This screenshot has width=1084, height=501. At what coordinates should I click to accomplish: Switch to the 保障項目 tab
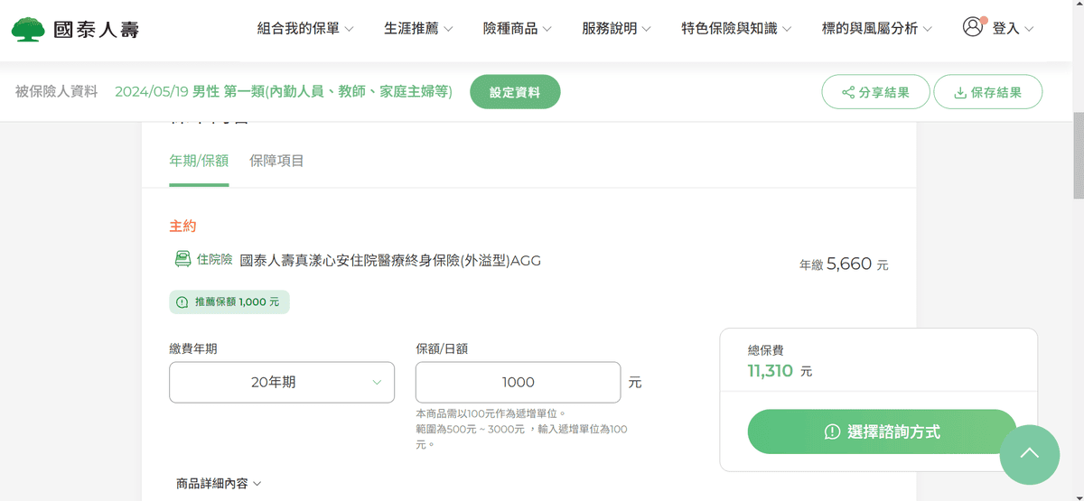[x=276, y=161]
